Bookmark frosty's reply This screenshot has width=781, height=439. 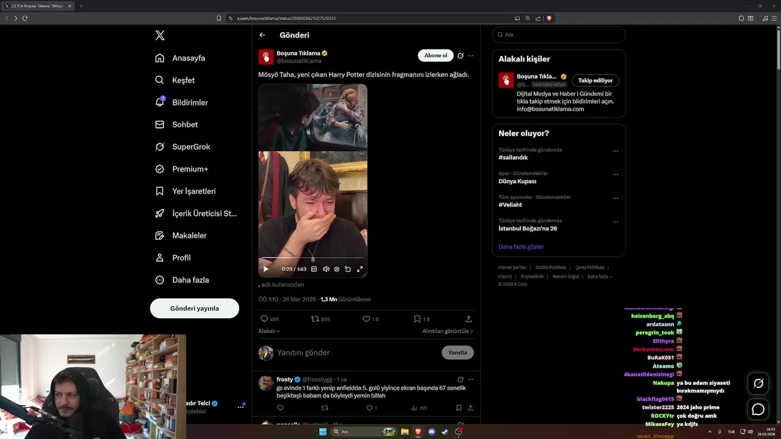459,408
